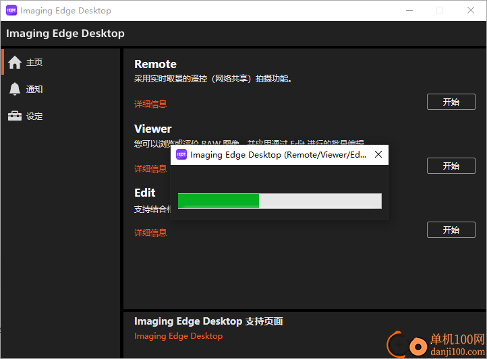
Task: Open 详细信息 link under Remote
Action: (150, 104)
